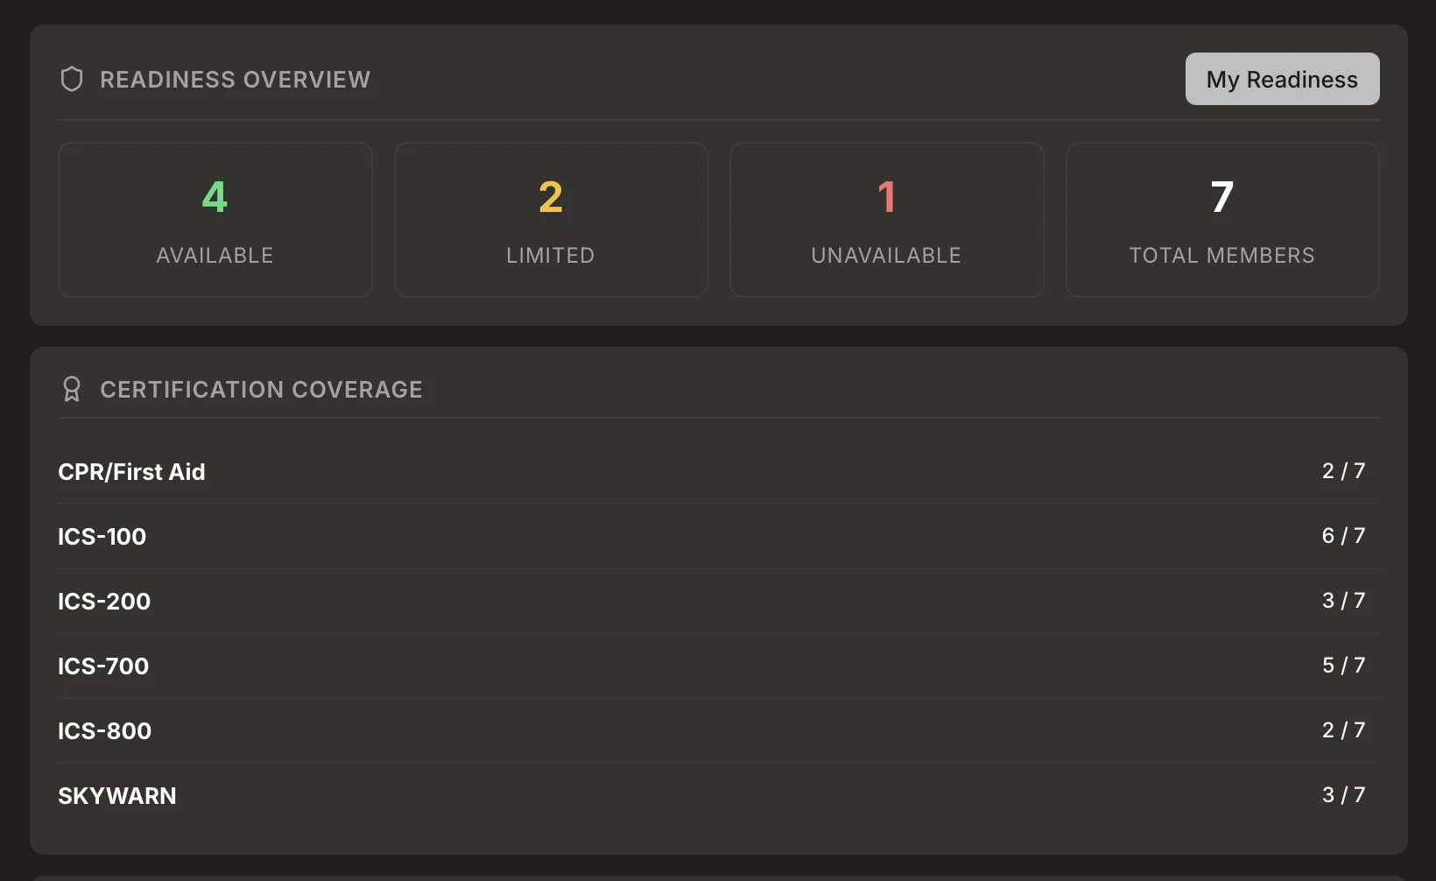Viewport: 1436px width, 881px height.
Task: Select the Limited members card
Action: coord(551,220)
